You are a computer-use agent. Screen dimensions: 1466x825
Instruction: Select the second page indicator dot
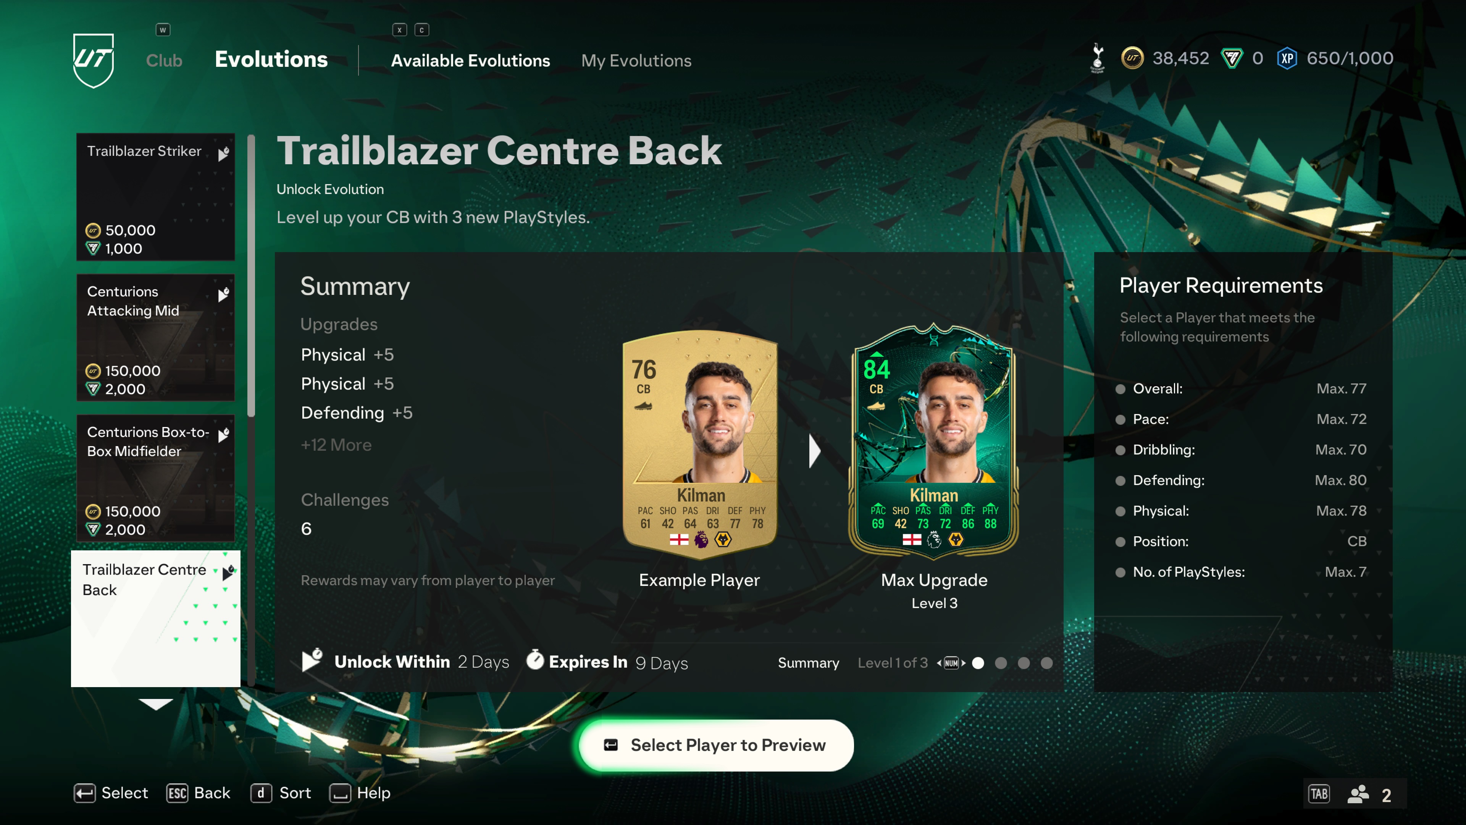point(1001,663)
